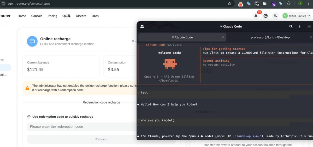Image resolution: width=313 pixels, height=147 pixels.
Task: Click the Router logo text
Action: coord(5,16)
